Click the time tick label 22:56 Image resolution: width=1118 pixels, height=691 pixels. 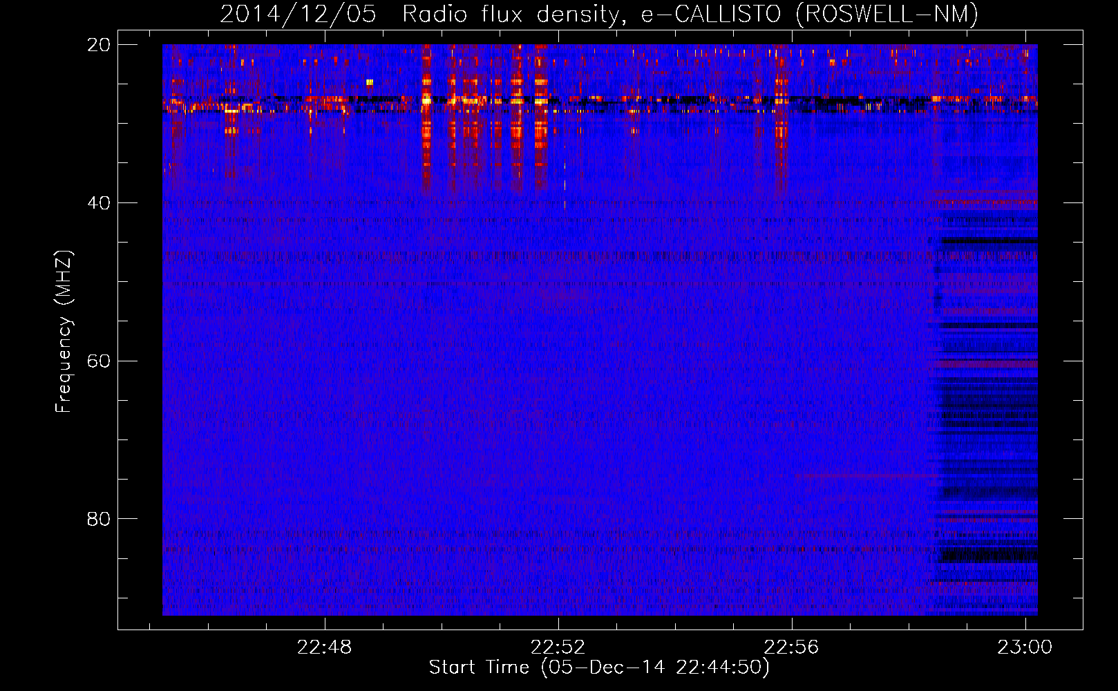pos(791,647)
